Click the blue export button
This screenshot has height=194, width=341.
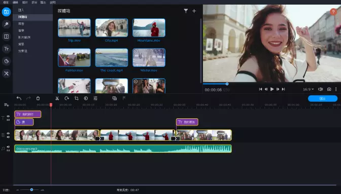(323, 99)
